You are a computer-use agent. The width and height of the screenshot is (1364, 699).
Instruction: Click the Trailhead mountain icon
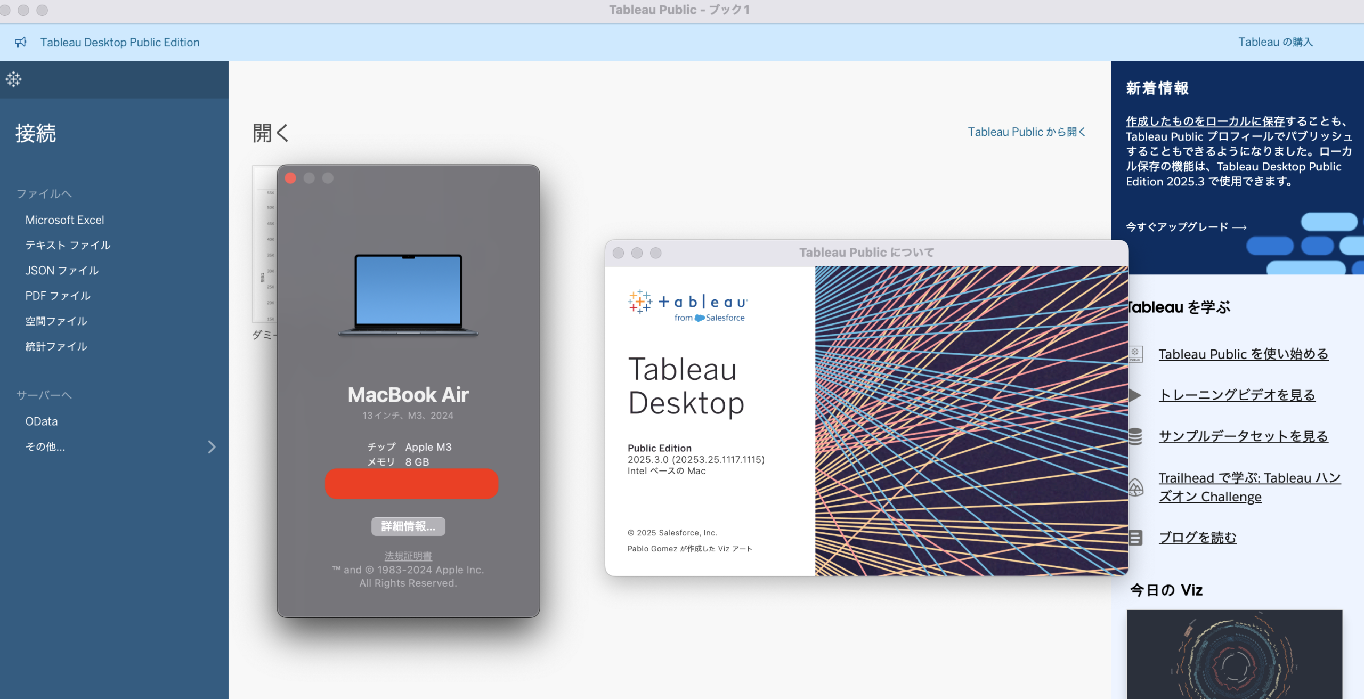[x=1135, y=487]
